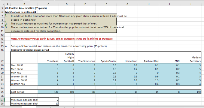Click the 'Women >55' row label
The height and width of the screenshot is (108, 204).
[24, 84]
